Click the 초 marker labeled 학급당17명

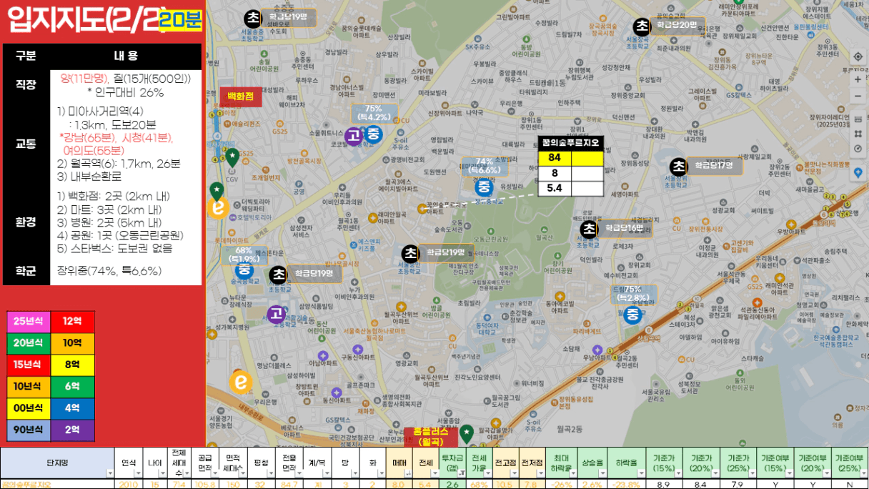[678, 167]
